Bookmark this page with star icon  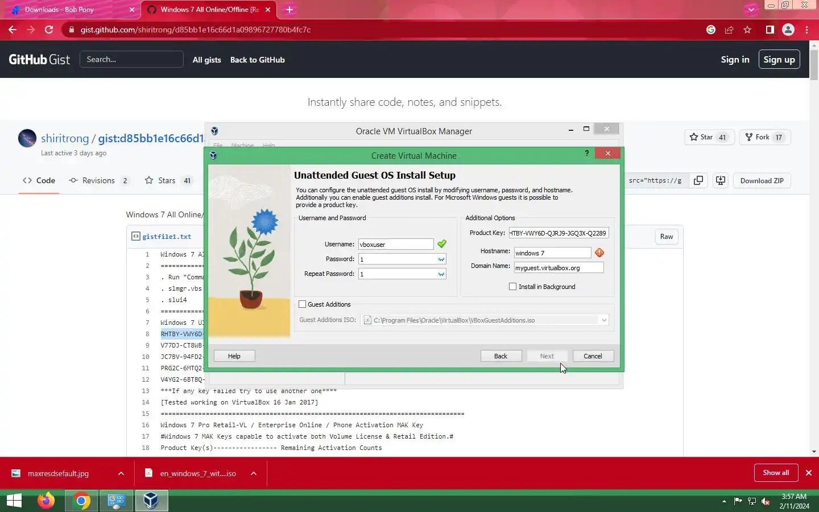click(747, 30)
